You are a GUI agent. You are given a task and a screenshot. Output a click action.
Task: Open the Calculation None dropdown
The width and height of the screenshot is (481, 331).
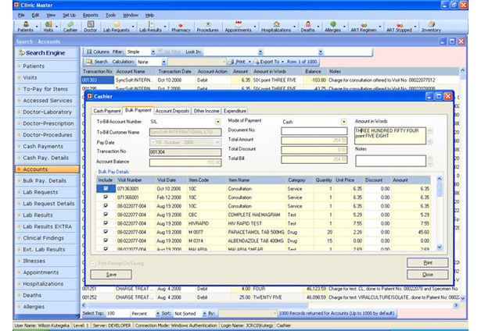click(x=163, y=62)
